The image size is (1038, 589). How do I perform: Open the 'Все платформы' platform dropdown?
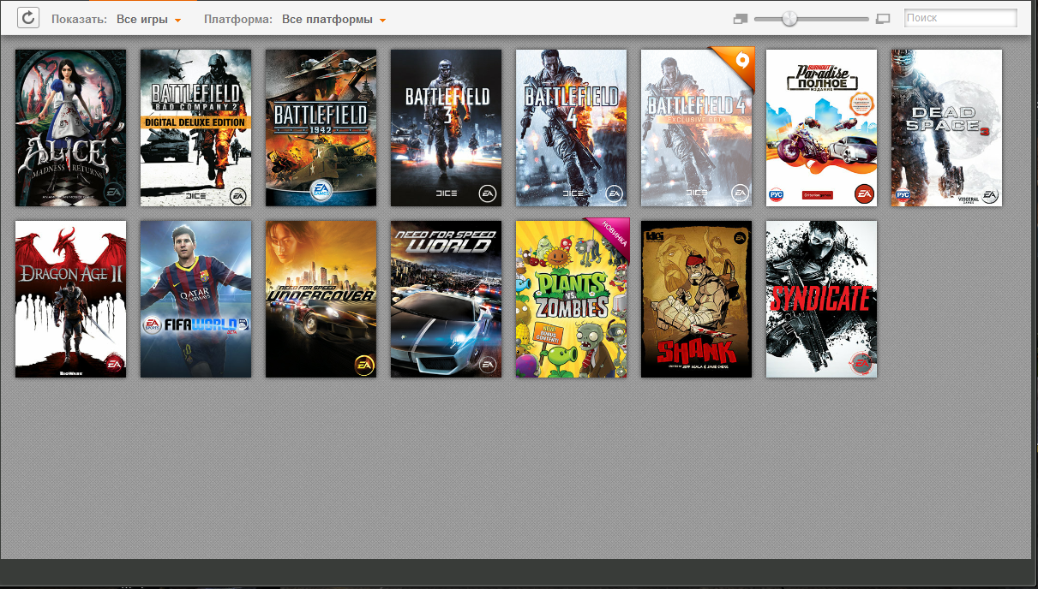click(x=334, y=19)
